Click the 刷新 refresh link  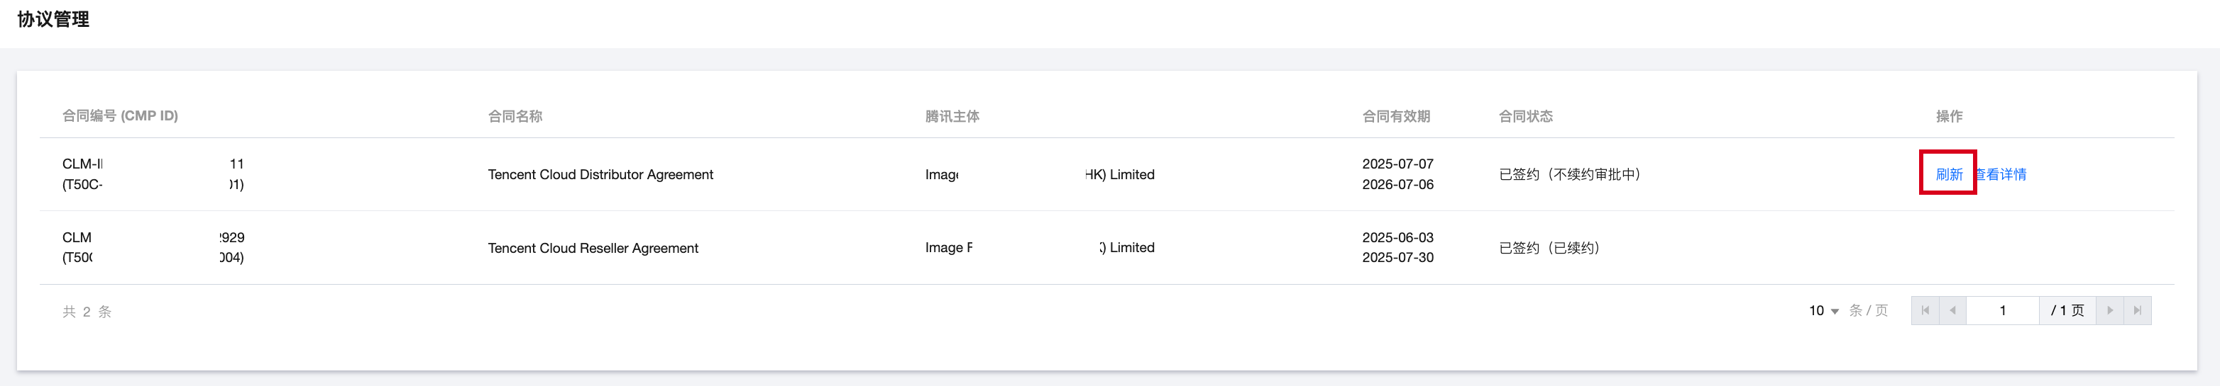(1947, 174)
